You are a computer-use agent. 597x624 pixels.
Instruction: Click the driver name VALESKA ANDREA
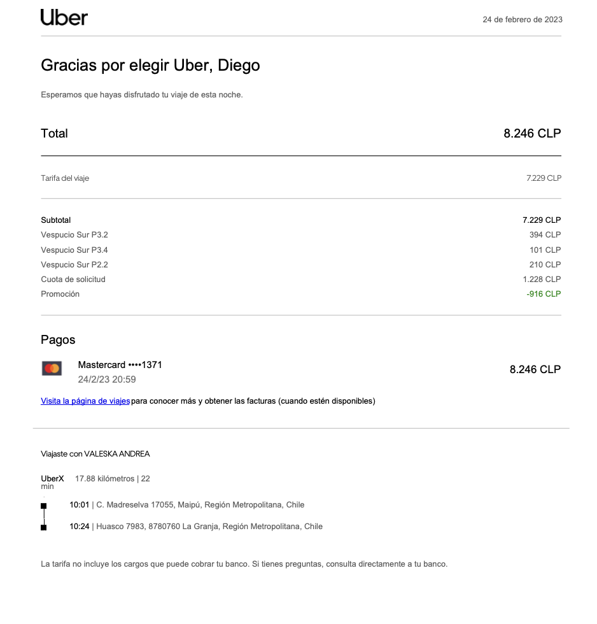117,454
